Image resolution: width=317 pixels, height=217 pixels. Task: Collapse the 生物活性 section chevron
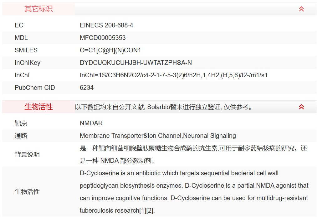301,107
